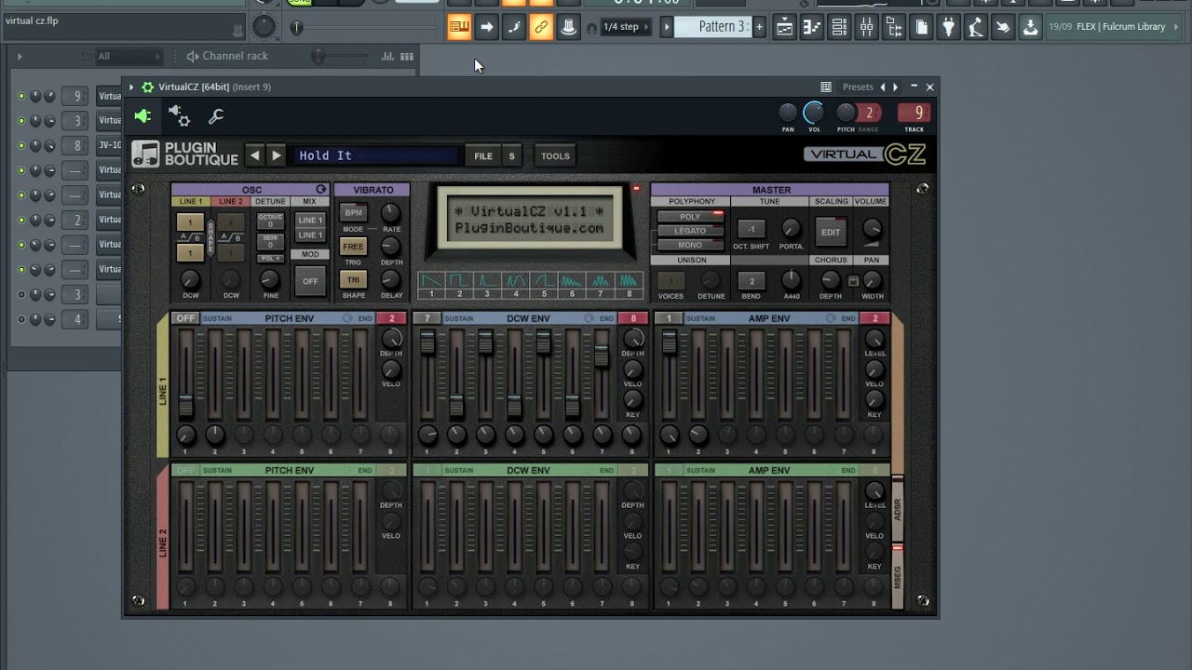Open the FILE menu in VirtualCZ
The height and width of the screenshot is (670, 1192).
(x=483, y=156)
